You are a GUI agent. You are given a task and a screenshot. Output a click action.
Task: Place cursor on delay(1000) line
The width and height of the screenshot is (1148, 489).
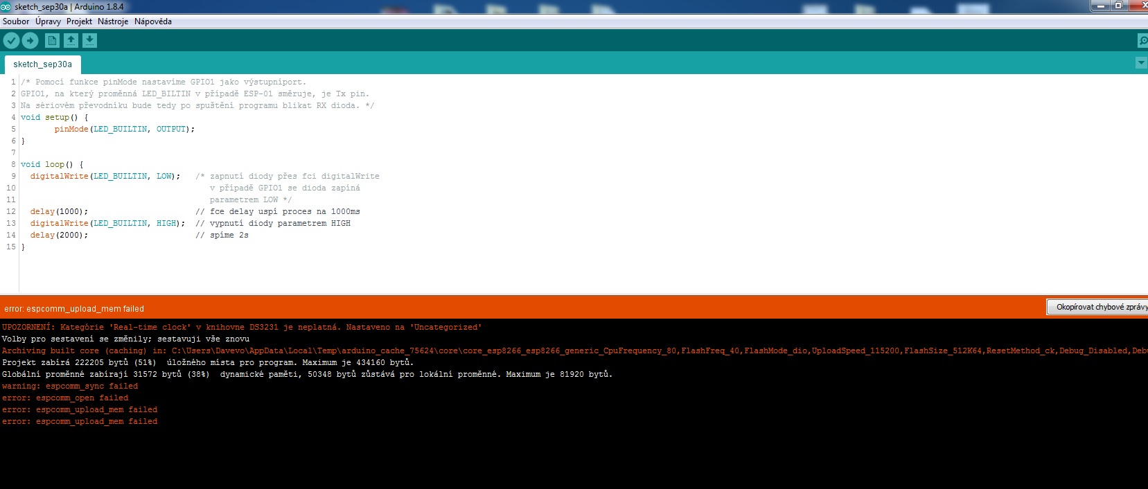59,211
